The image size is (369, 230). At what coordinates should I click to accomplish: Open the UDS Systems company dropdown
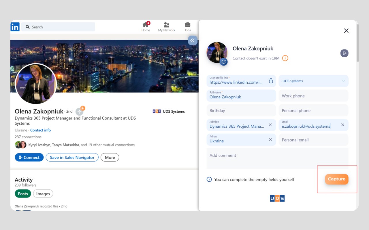314,81
